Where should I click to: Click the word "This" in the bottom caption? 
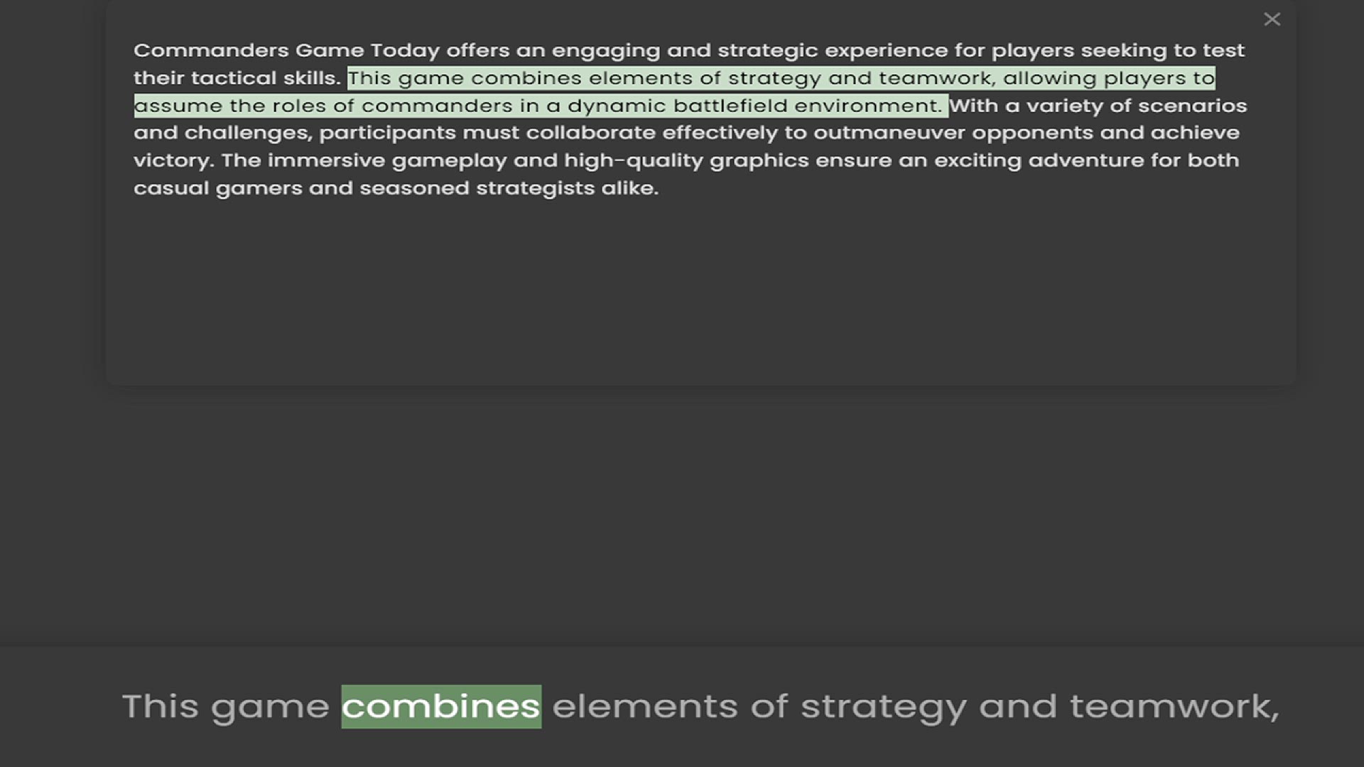(160, 707)
